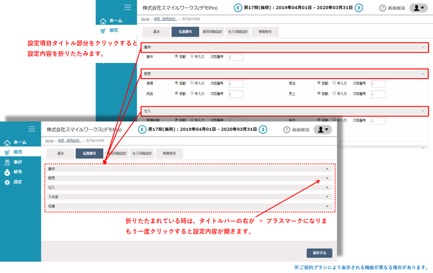Set 納品 numbering to 手入力
433x273 pixels.
(192, 93)
